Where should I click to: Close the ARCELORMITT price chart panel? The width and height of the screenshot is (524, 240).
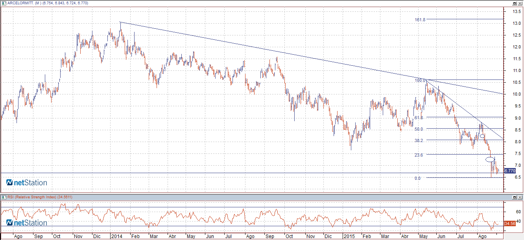point(520,3)
